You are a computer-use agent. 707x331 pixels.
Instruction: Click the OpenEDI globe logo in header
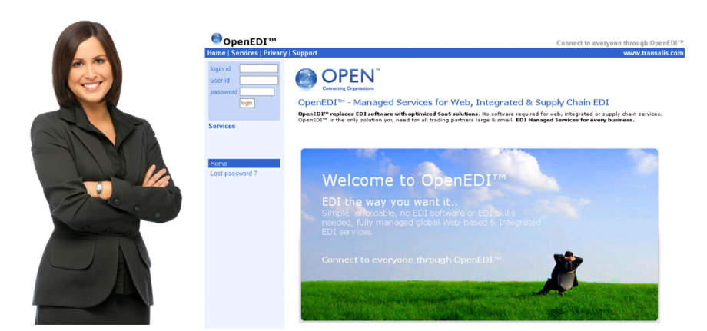pyautogui.click(x=217, y=38)
